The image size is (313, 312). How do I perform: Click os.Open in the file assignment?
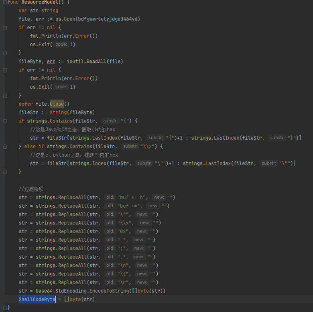point(65,19)
